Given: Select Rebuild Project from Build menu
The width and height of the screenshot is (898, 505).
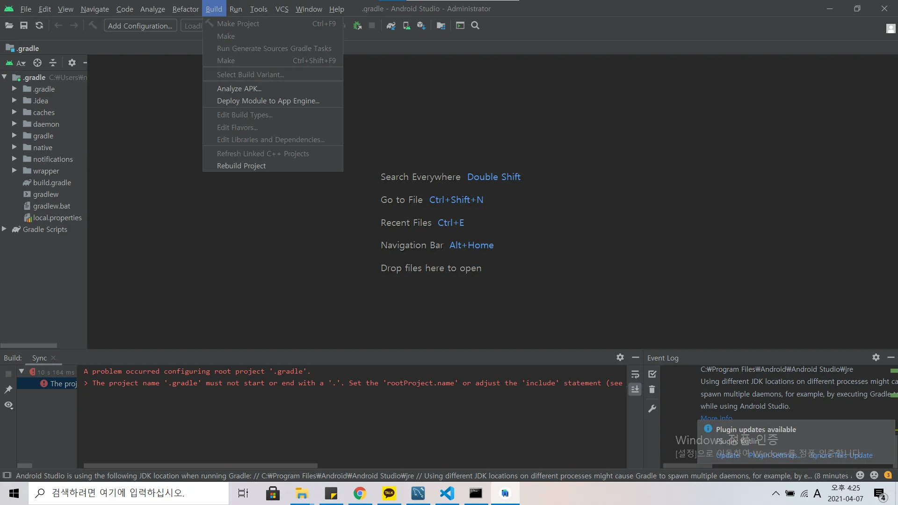Looking at the screenshot, I should 241,166.
